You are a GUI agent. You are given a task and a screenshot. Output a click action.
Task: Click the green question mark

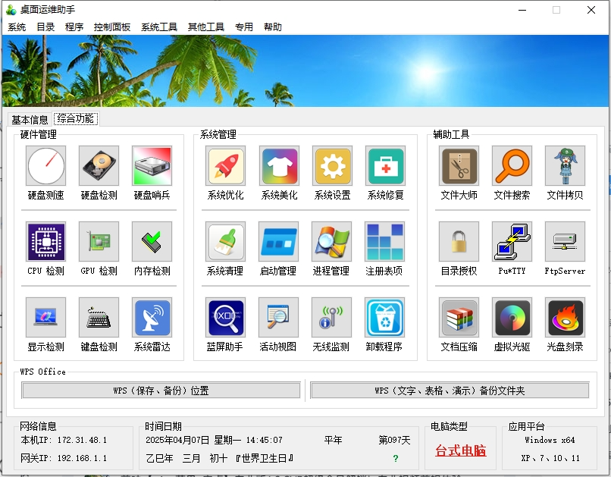point(396,459)
